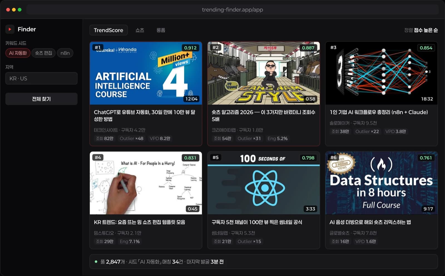Click the VPD 1.6만 stat chip
The height and width of the screenshot is (276, 445).
coord(365,241)
